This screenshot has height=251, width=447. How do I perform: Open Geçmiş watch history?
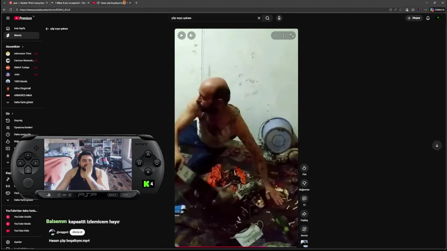(22, 121)
